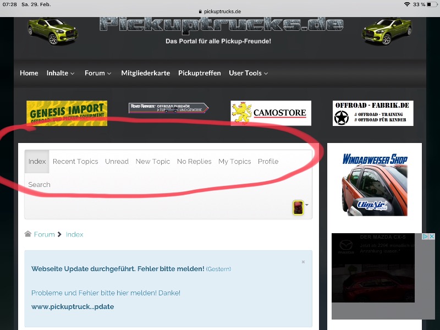The height and width of the screenshot is (330, 440).
Task: Click the Index breadcrumb link
Action: coord(74,234)
